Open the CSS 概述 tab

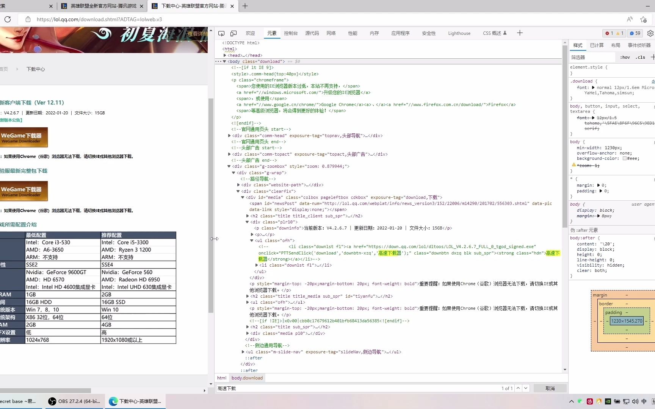495,33
